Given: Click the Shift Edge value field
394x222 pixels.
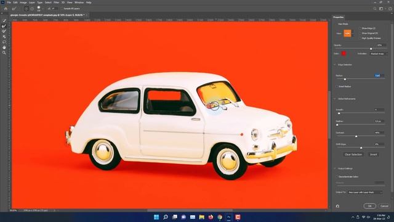Looking at the screenshot, I should pyautogui.click(x=379, y=144).
